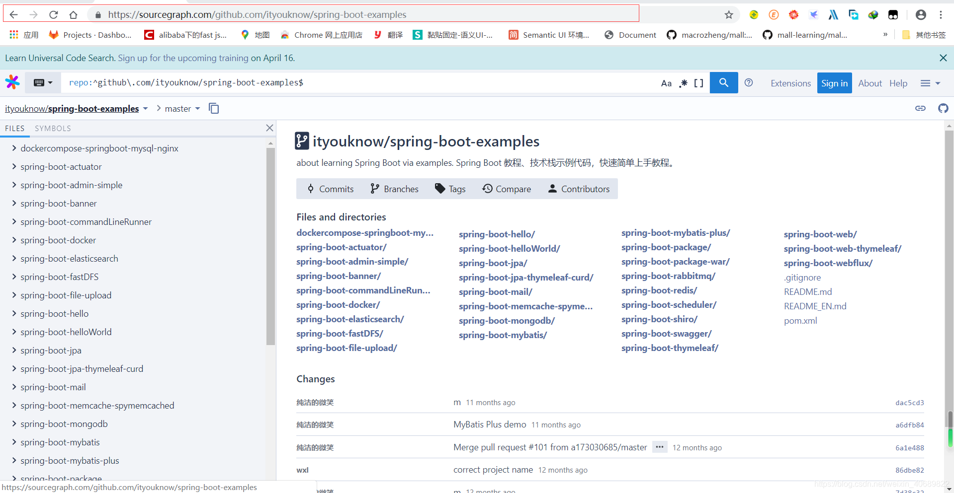Toggle structural search brackets option

(x=698, y=83)
